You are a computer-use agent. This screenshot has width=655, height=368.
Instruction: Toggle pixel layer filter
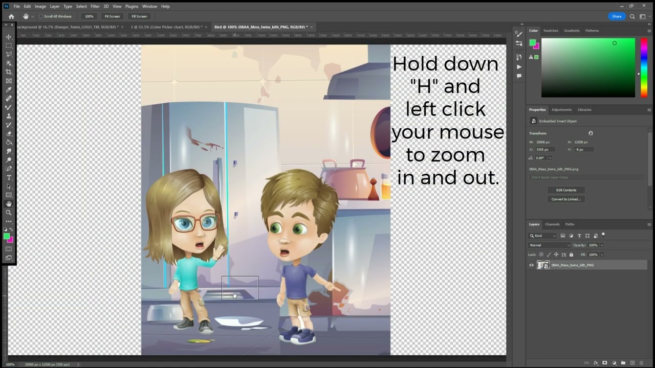(x=563, y=236)
